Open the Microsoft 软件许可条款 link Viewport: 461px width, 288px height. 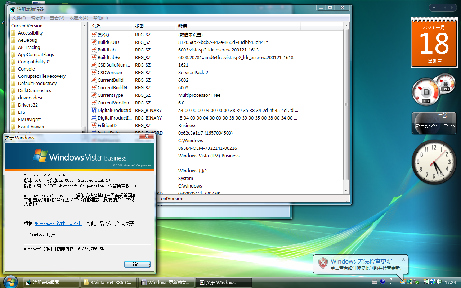click(58, 224)
